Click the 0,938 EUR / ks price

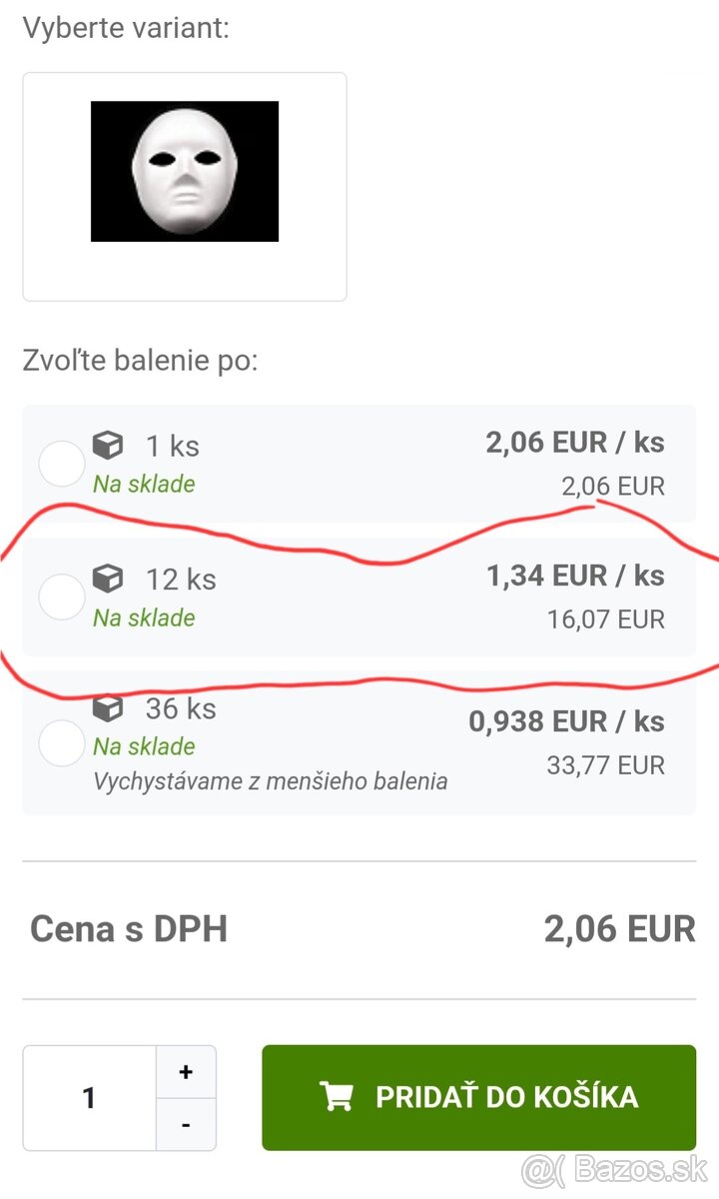coord(566,721)
